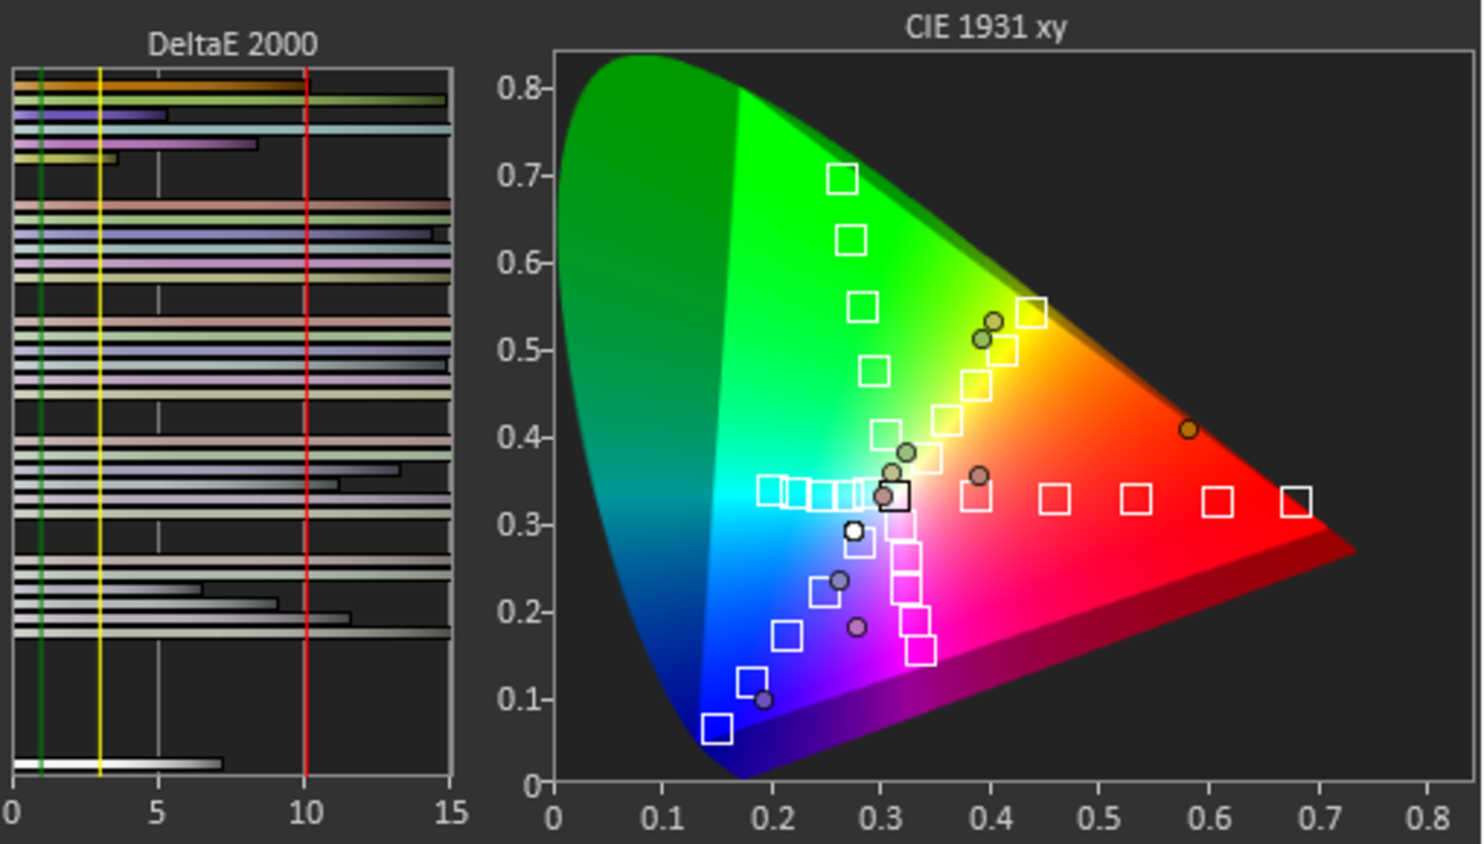Click the white measured circle in CIE diagram

(x=853, y=530)
